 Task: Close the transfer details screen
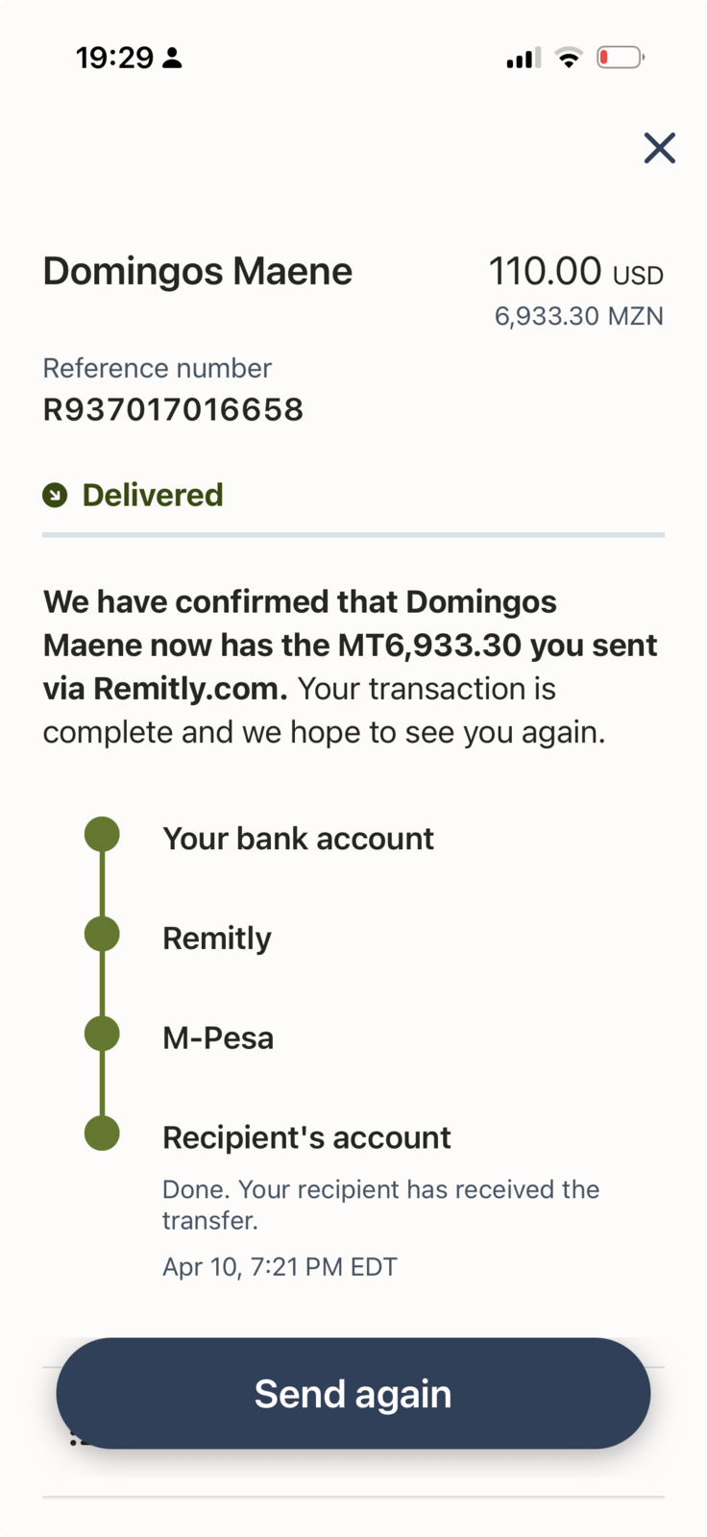[659, 148]
